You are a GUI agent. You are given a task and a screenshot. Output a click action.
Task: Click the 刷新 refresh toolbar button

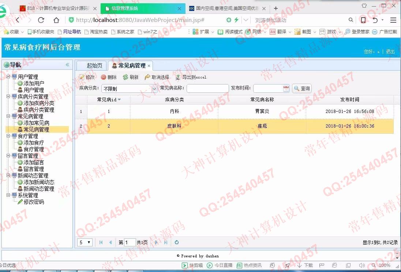tap(131, 77)
